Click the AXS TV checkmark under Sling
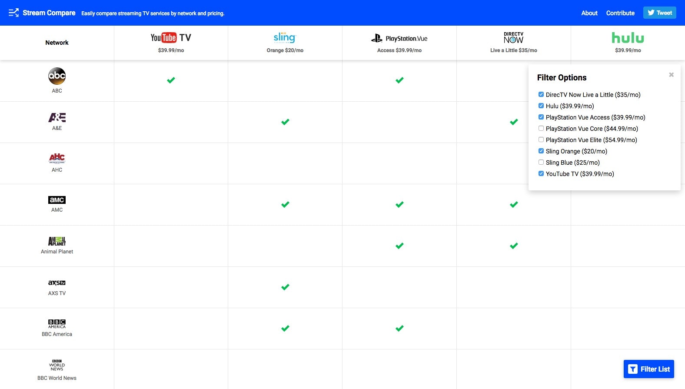The width and height of the screenshot is (685, 389). pyautogui.click(x=285, y=287)
